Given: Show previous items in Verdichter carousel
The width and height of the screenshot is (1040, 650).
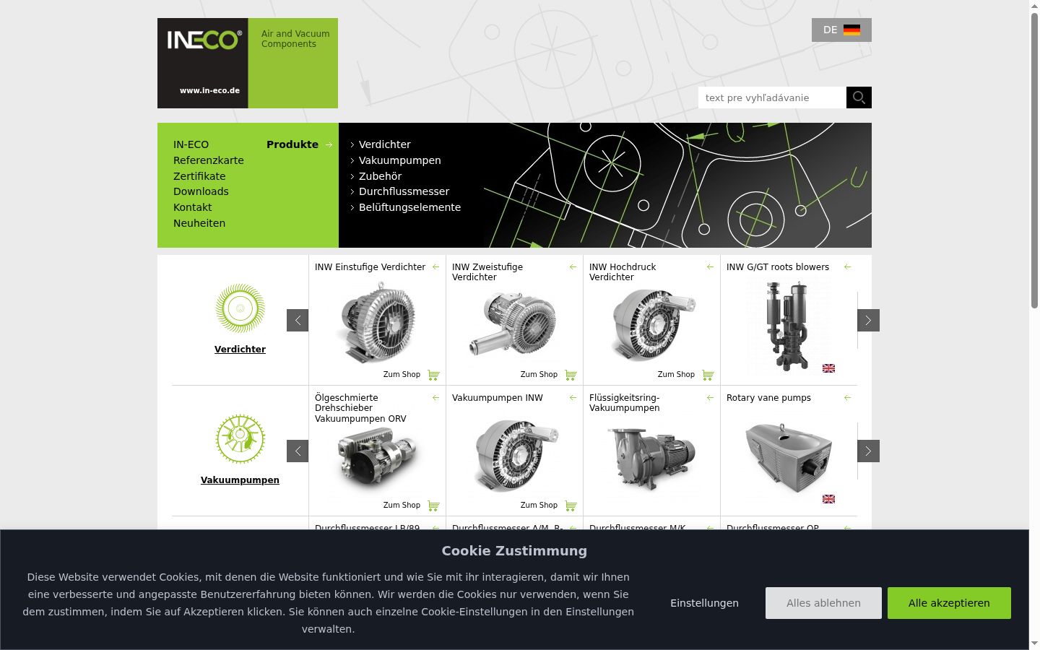Looking at the screenshot, I should coord(298,321).
